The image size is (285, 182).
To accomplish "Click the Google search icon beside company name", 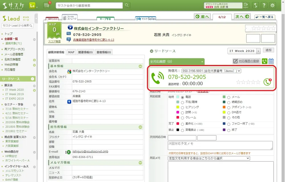I will (69, 71).
